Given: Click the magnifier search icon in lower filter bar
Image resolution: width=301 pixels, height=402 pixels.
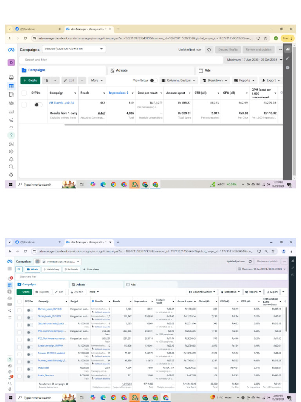Looking at the screenshot, I should tap(19, 269).
